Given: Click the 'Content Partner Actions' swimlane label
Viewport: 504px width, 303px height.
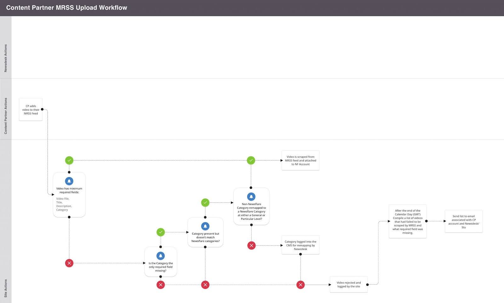Looking at the screenshot, I should [x=6, y=116].
